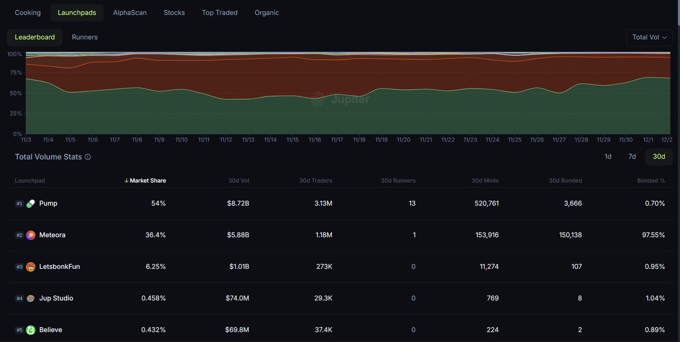Click the LetsbonkFun launchpad logo
Image resolution: width=680 pixels, height=342 pixels.
(31, 266)
